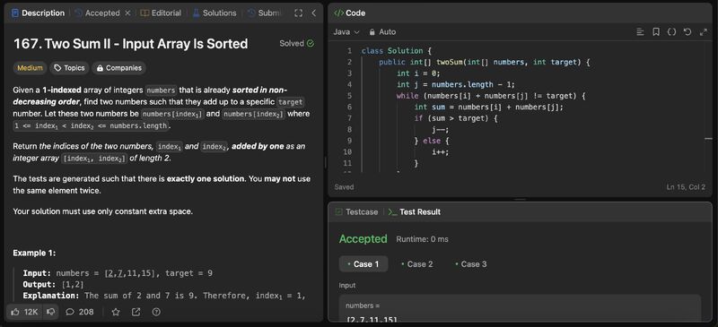Upvote the problem with thumbs up
The image size is (718, 327).
click(24, 312)
